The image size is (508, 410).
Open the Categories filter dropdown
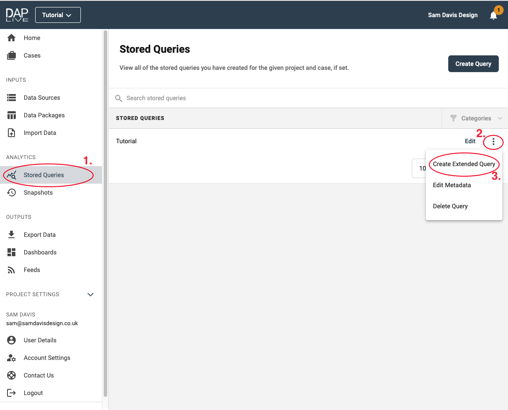click(475, 118)
